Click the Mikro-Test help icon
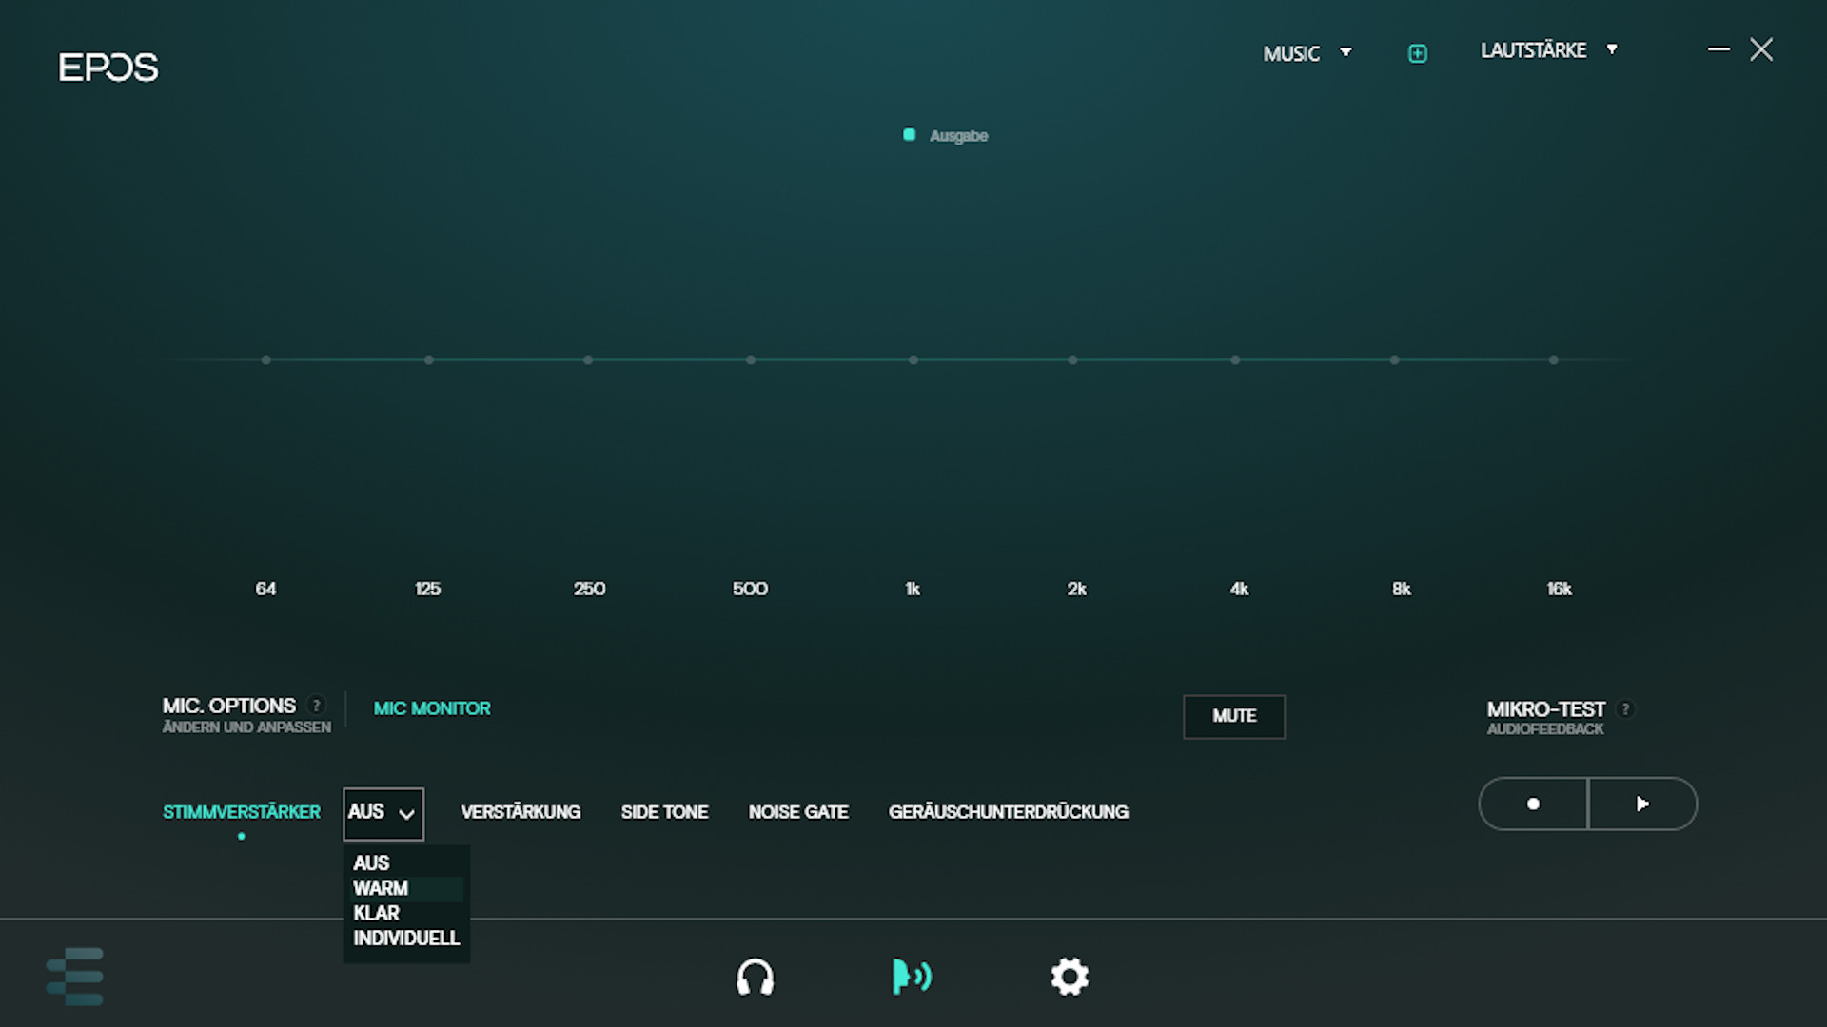Image resolution: width=1827 pixels, height=1027 pixels. coord(1625,709)
